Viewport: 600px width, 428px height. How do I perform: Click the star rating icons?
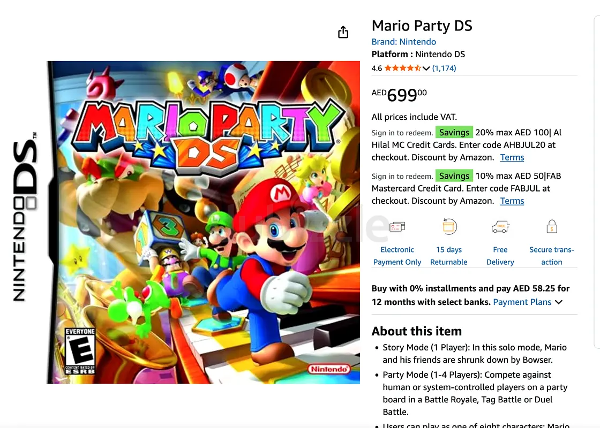pyautogui.click(x=402, y=68)
